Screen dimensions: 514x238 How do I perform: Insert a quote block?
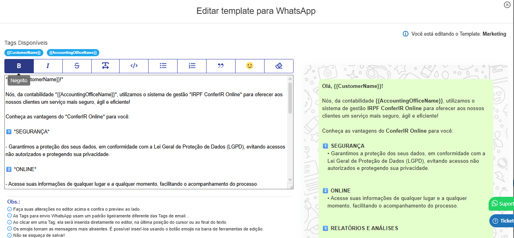click(x=221, y=66)
